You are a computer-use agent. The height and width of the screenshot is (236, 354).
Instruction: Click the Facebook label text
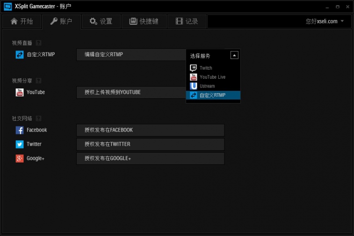[x=37, y=130]
